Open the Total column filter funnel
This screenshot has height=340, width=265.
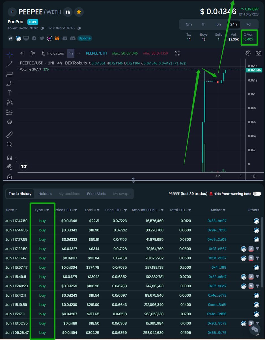(98, 210)
